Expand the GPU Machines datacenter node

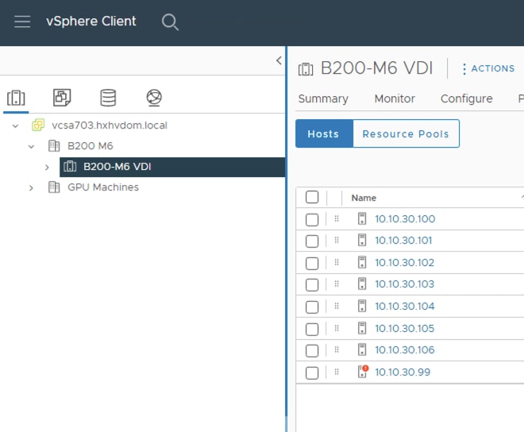click(31, 188)
